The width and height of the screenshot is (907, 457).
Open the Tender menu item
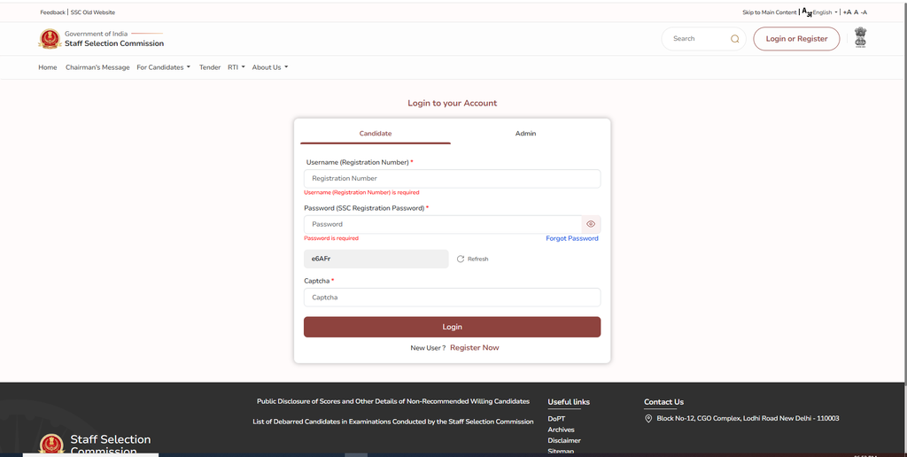click(x=210, y=67)
